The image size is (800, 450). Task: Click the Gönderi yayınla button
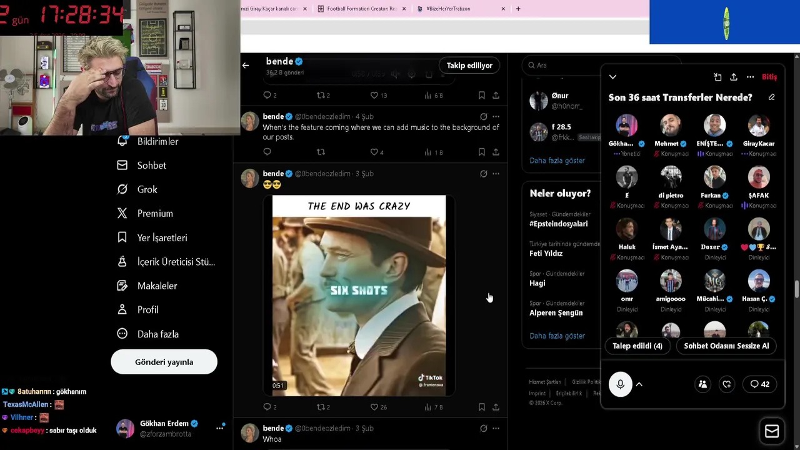point(164,362)
